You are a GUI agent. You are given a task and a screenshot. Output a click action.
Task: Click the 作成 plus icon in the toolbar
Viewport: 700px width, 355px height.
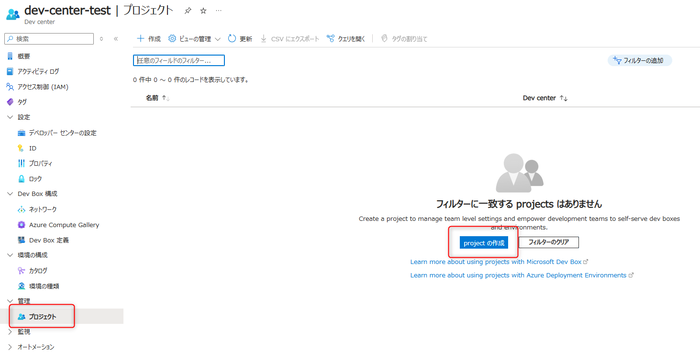pos(141,38)
